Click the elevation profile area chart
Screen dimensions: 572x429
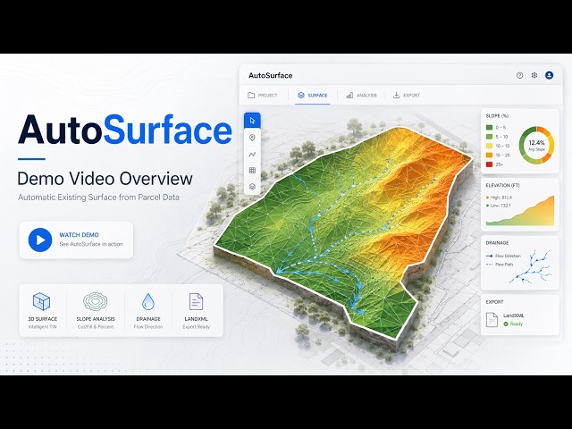(520, 211)
